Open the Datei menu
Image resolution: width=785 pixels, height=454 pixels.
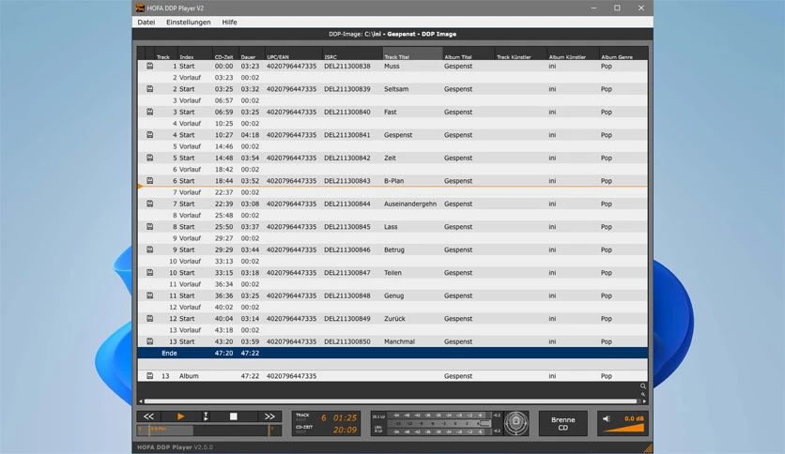(146, 22)
